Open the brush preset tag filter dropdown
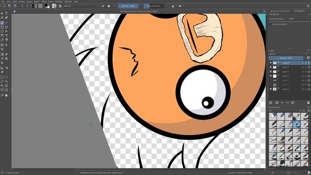 283,111
